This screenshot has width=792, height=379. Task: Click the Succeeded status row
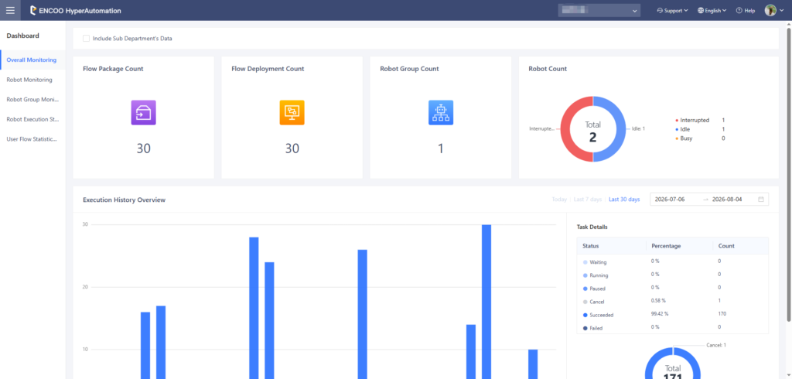point(672,314)
